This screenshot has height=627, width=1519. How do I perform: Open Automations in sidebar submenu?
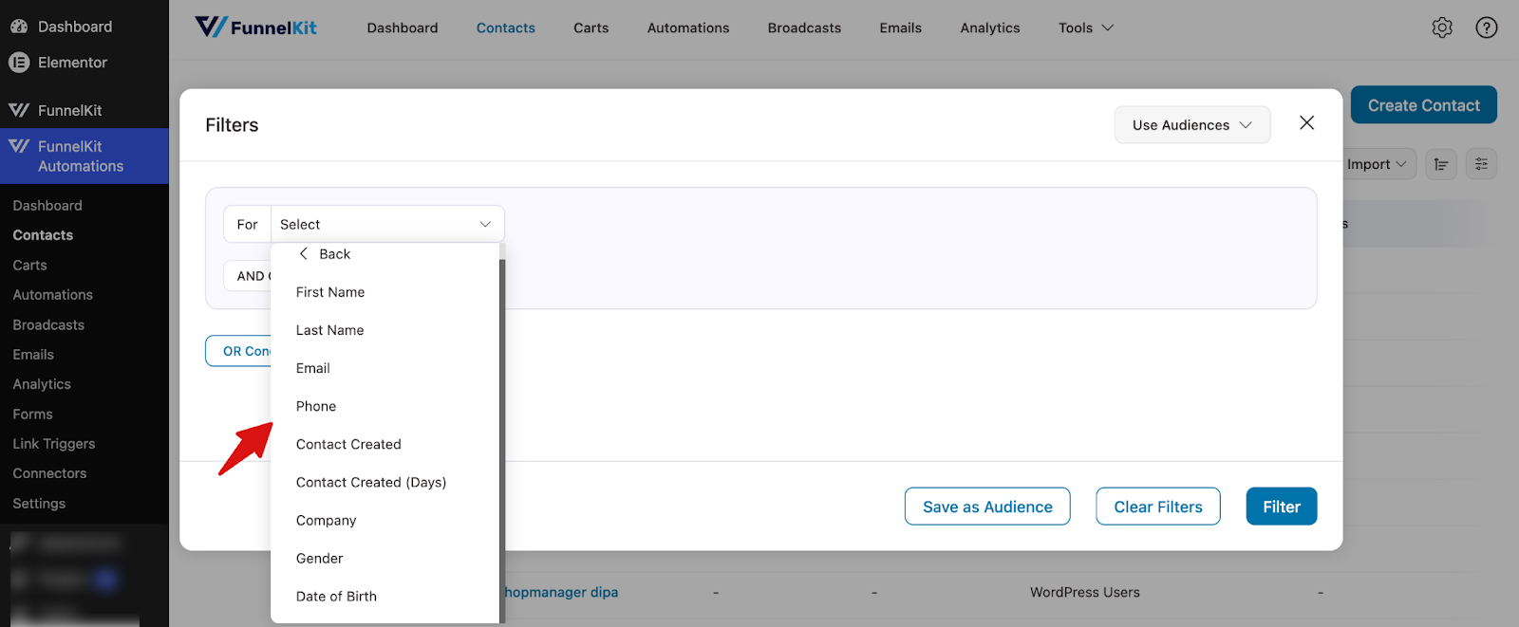click(x=52, y=295)
